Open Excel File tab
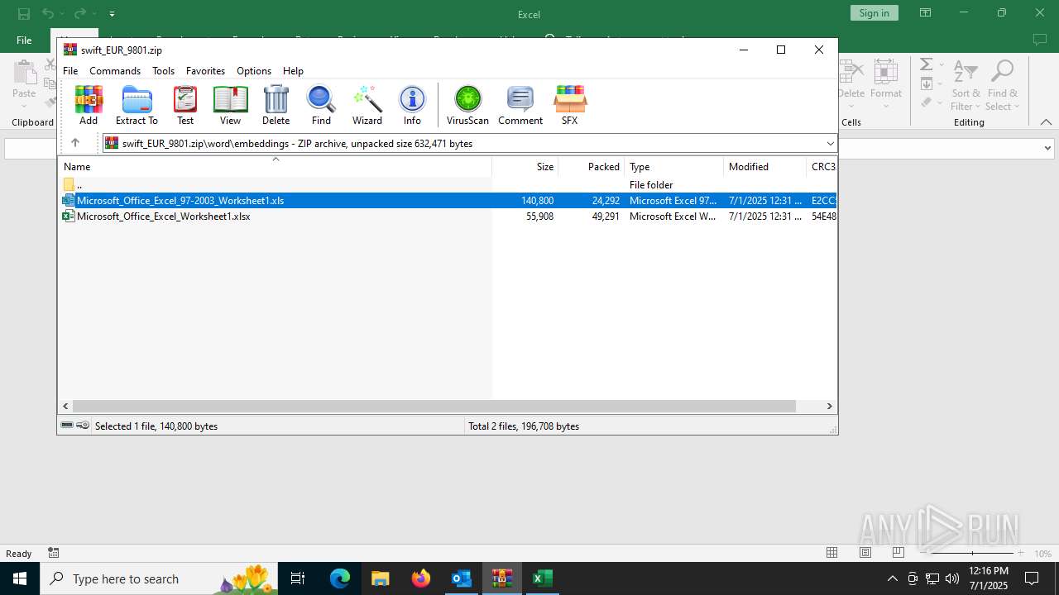This screenshot has width=1059, height=595. [x=24, y=40]
